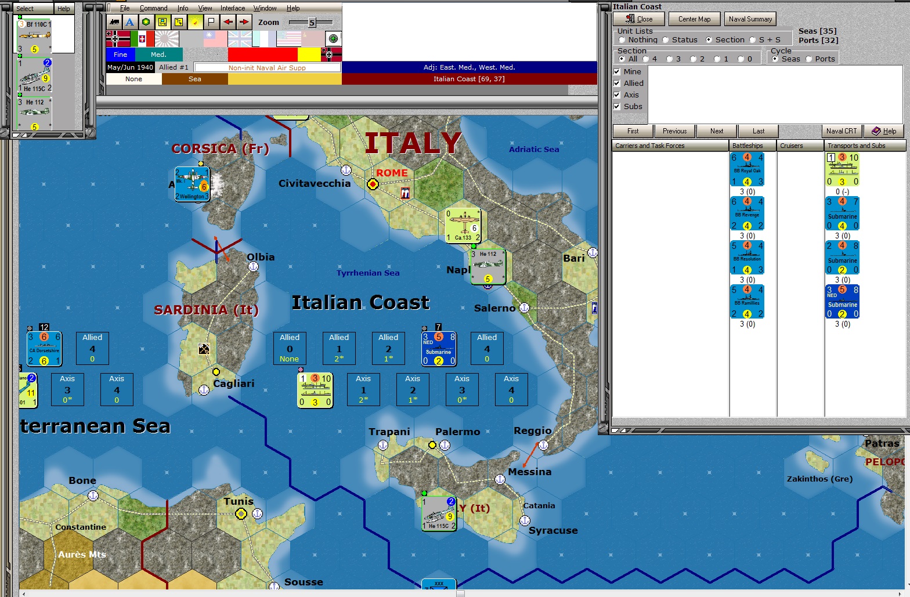Image resolution: width=910 pixels, height=597 pixels.
Task: Select the He 112 fighter on the map at Naples
Action: (x=488, y=267)
